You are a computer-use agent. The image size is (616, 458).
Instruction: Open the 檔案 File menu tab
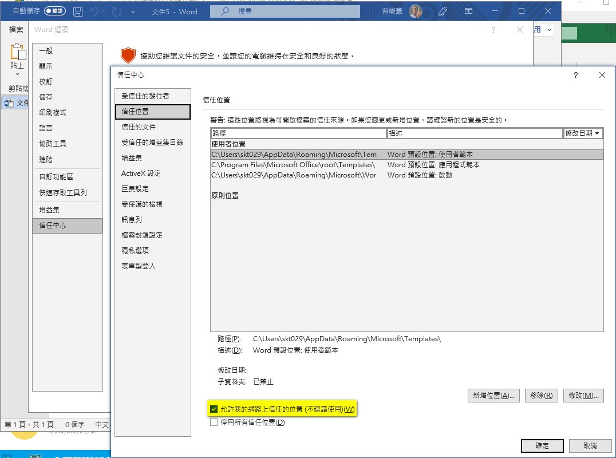click(16, 29)
